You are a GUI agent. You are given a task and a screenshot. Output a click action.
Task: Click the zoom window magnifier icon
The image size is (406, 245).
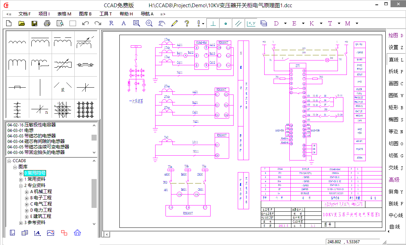coord(137,23)
